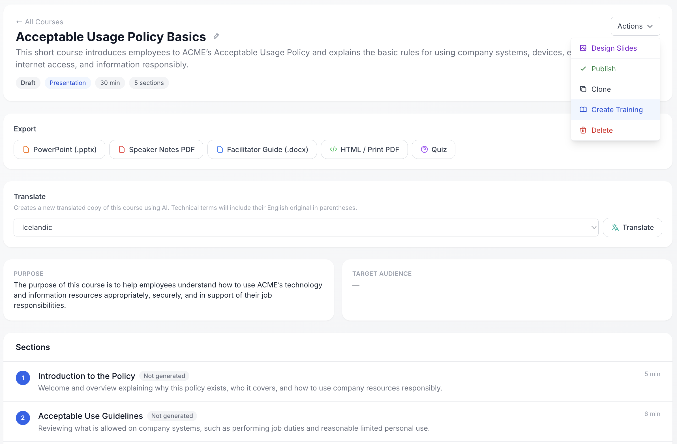Click the Sections heading
This screenshot has width=677, height=444.
point(33,347)
